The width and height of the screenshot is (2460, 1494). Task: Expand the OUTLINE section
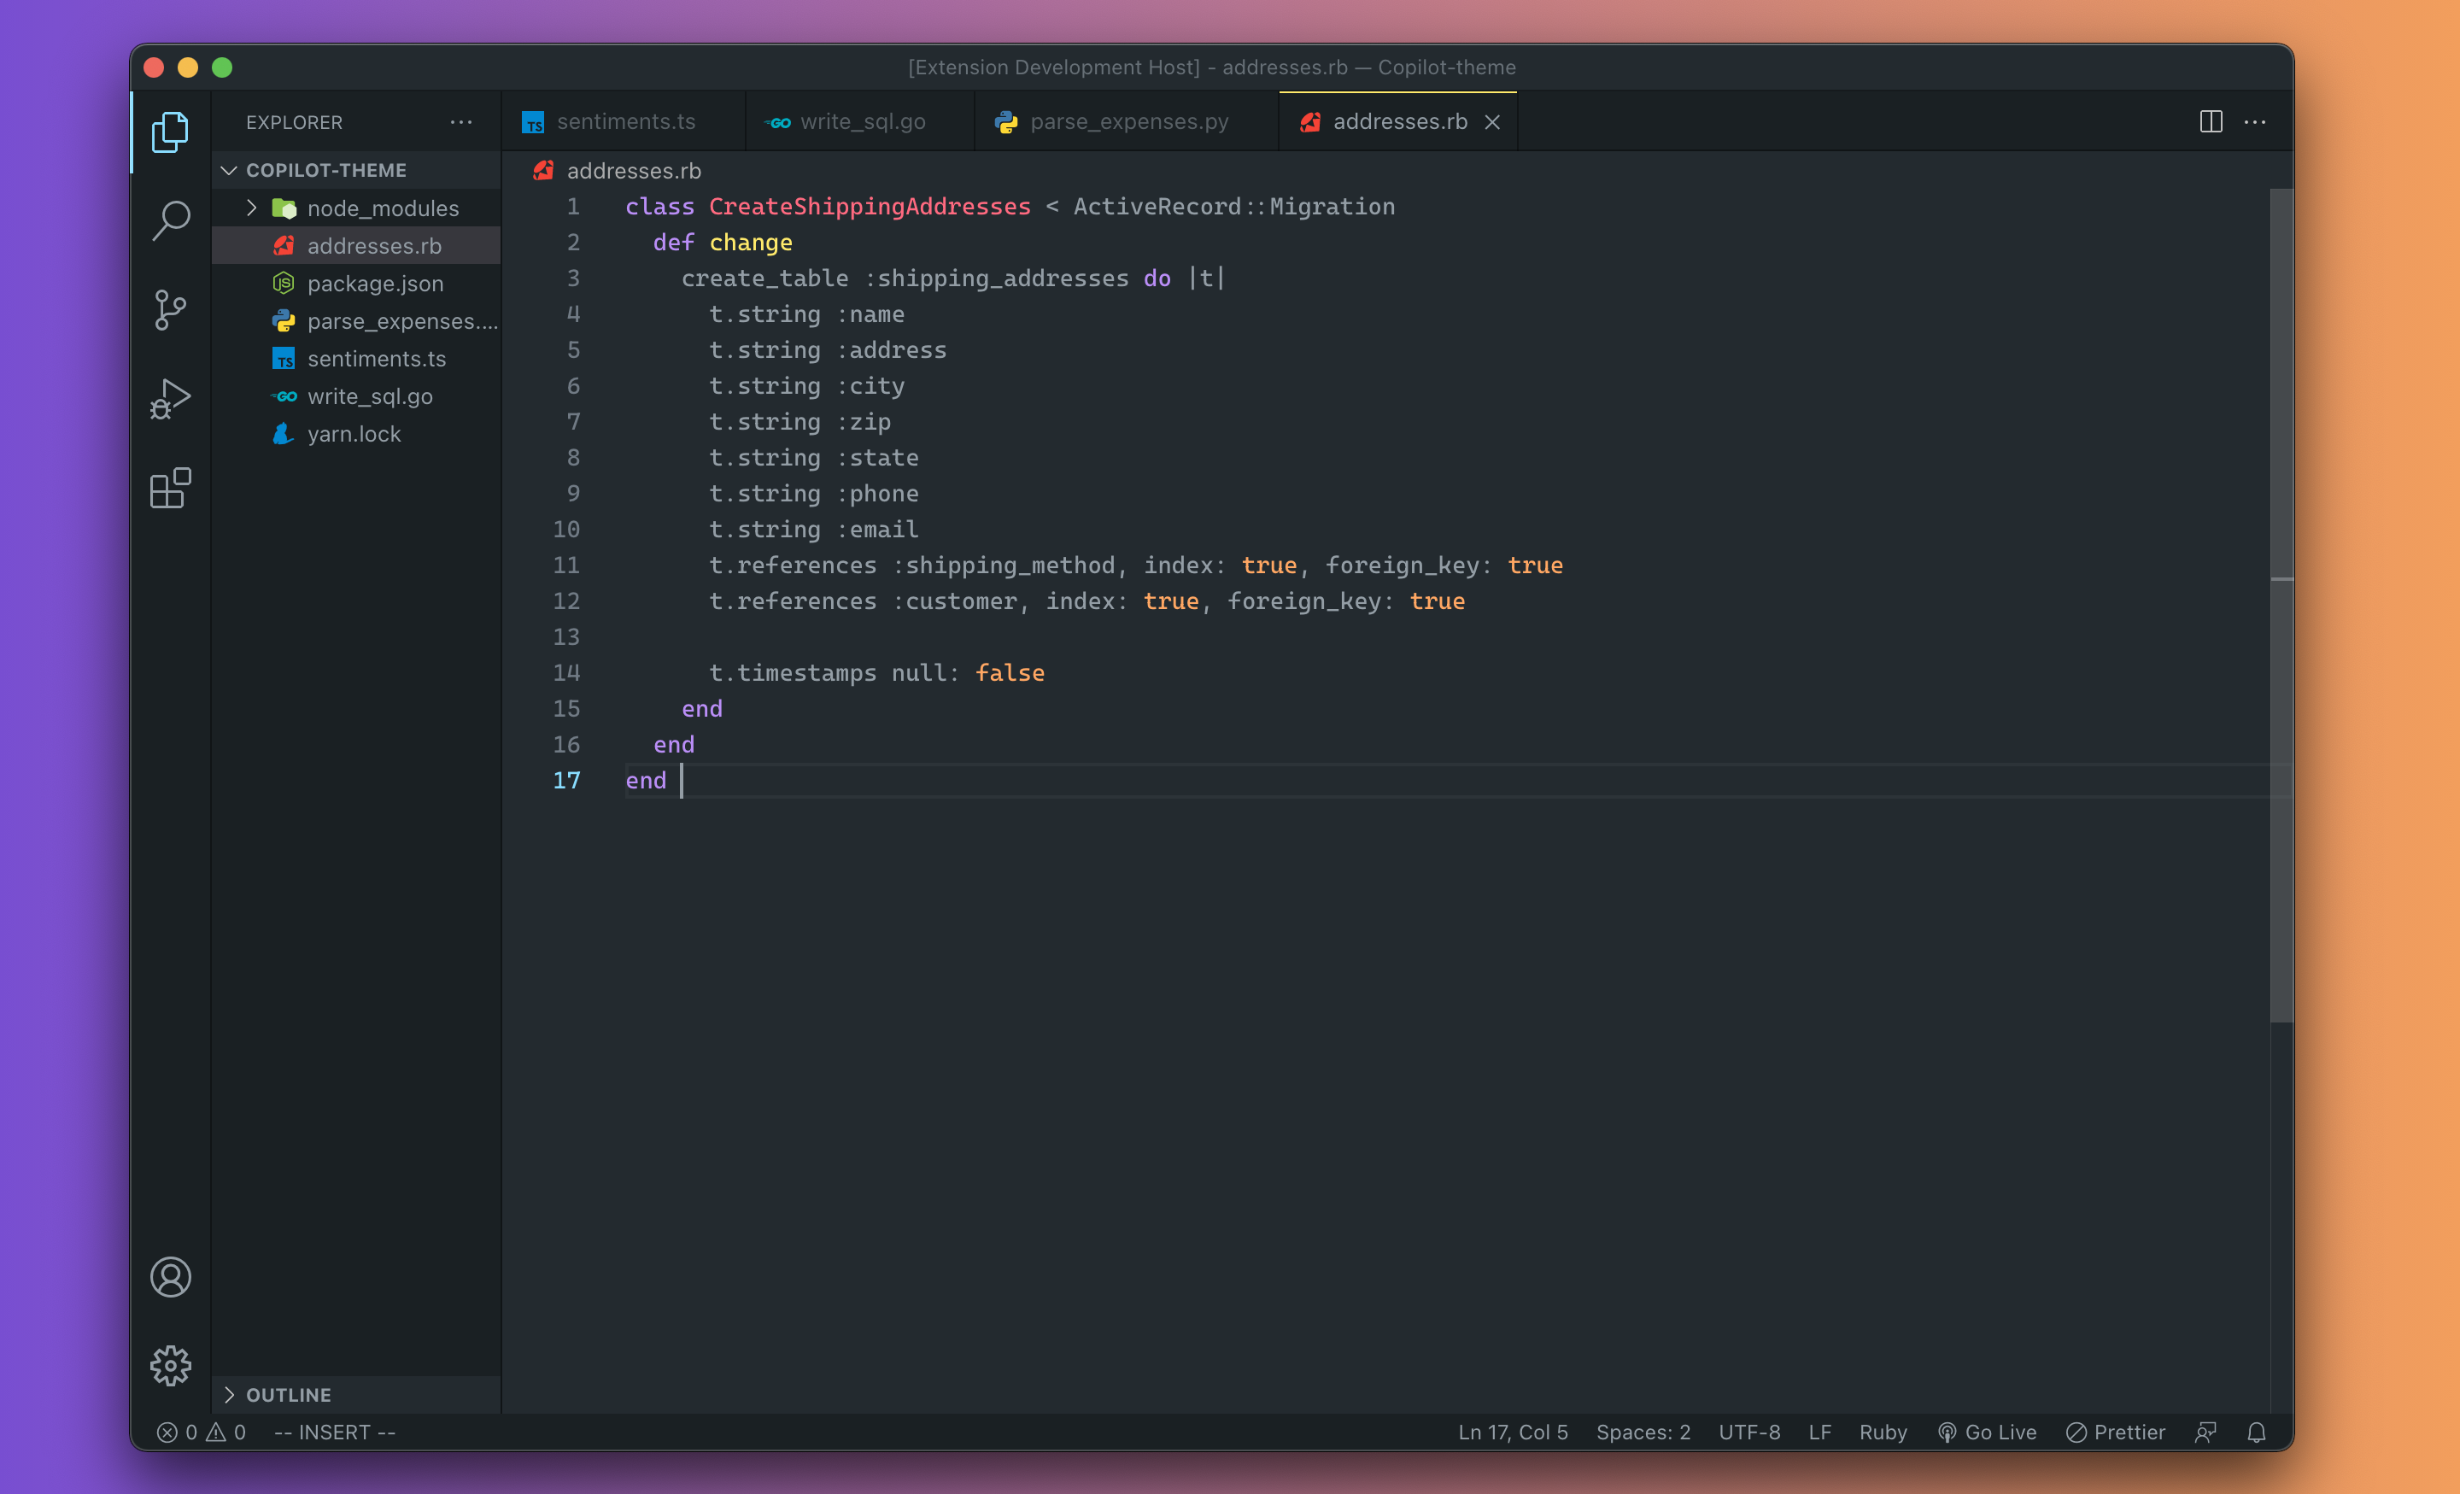pyautogui.click(x=288, y=1394)
